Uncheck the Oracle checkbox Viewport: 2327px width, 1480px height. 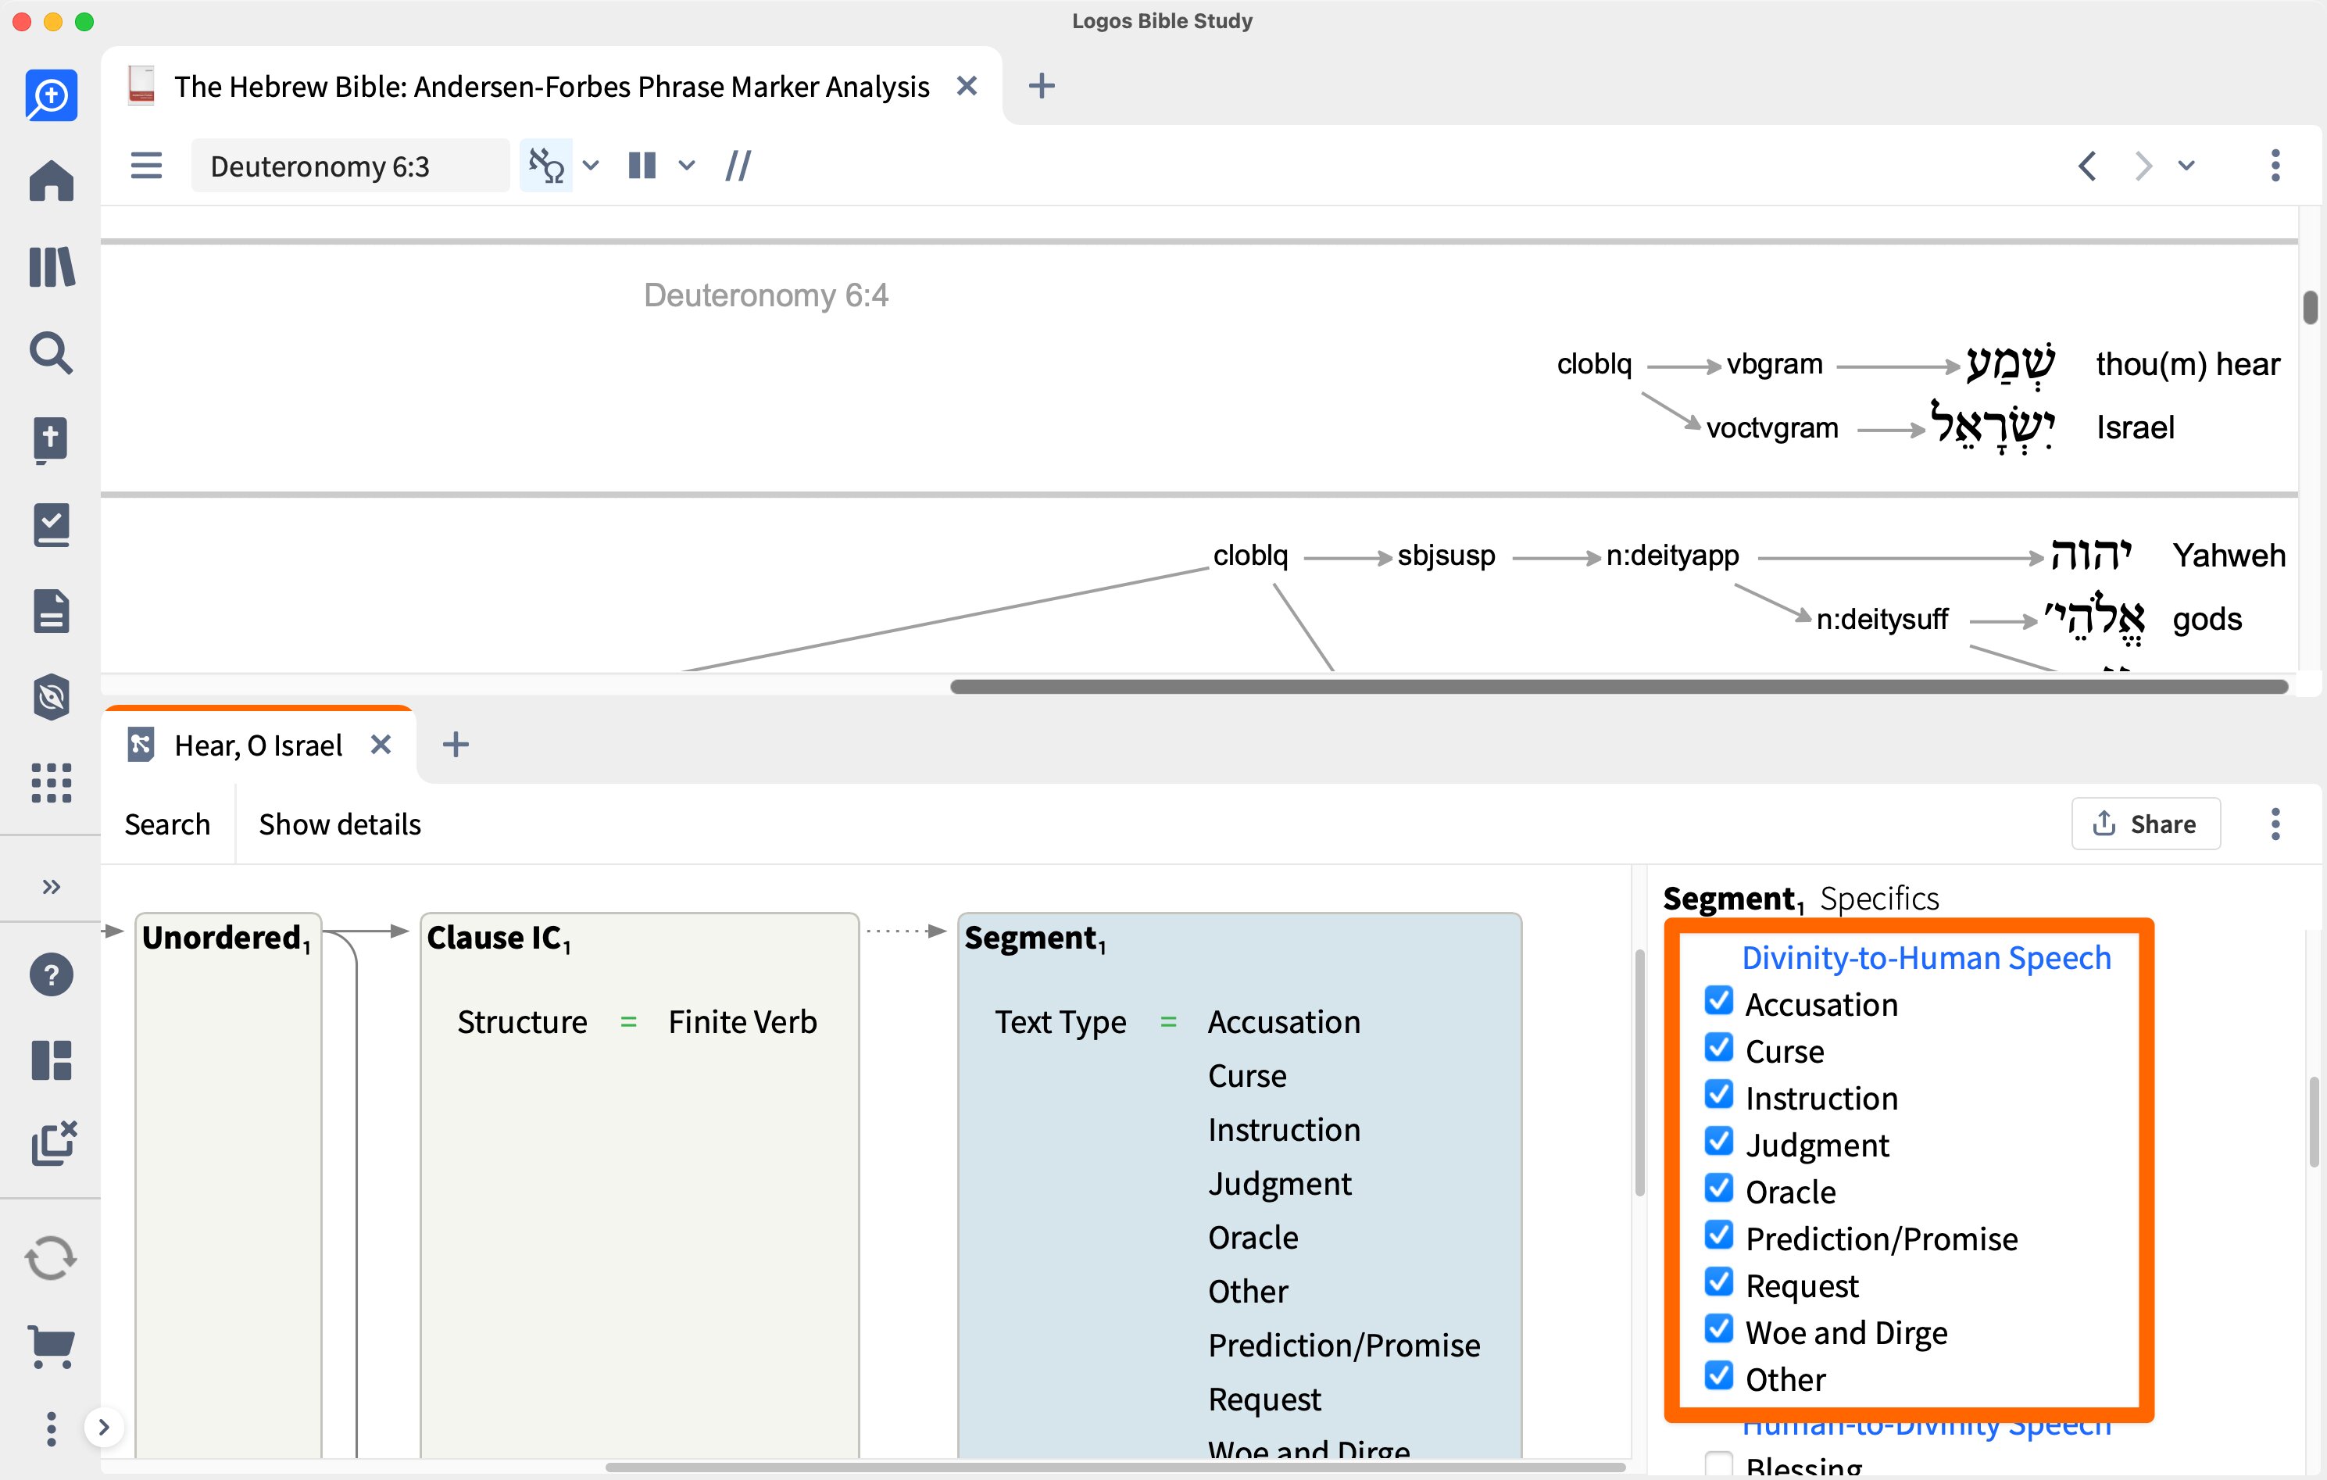click(1718, 1188)
